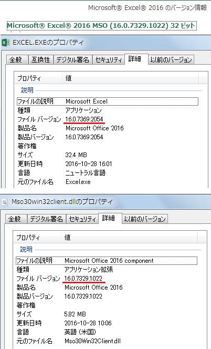
Task: Select 製品バージョン label in EXCEL.EXE properties
Action: point(36,137)
